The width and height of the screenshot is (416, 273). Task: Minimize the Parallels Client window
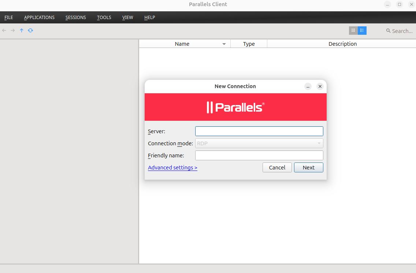pyautogui.click(x=387, y=4)
